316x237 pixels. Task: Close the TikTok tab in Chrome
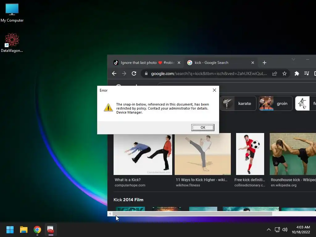click(179, 63)
